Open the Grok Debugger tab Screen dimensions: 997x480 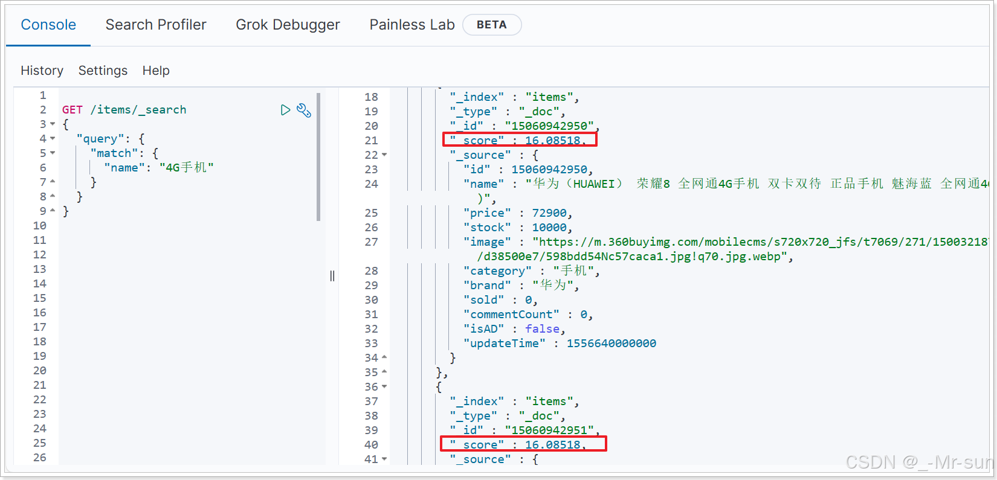pyautogui.click(x=288, y=25)
